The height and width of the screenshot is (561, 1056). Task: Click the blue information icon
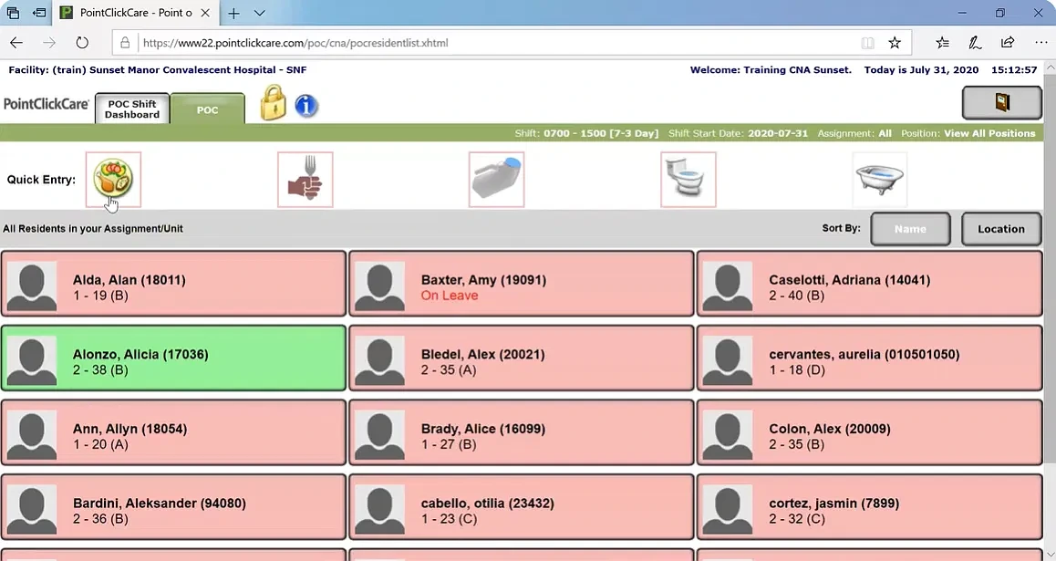click(306, 106)
